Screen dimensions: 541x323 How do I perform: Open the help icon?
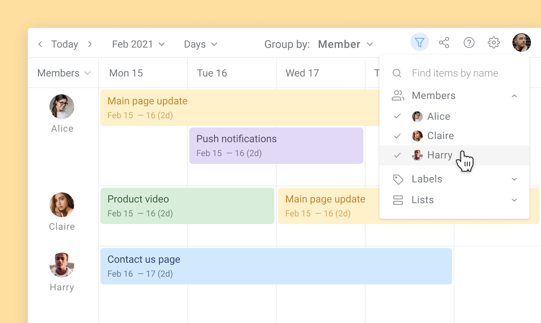click(x=469, y=42)
